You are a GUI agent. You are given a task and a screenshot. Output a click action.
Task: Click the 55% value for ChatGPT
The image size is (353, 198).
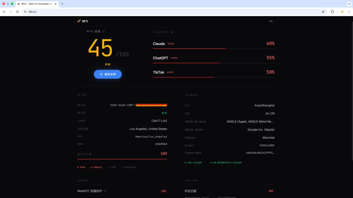(x=270, y=58)
